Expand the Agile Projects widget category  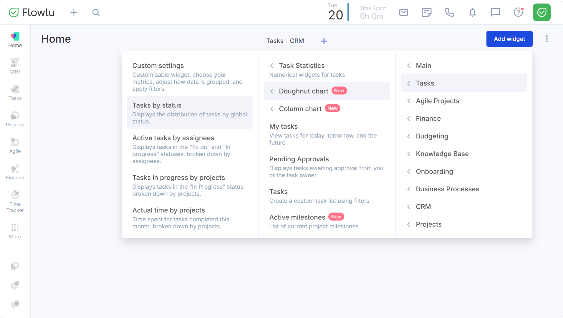coord(438,101)
